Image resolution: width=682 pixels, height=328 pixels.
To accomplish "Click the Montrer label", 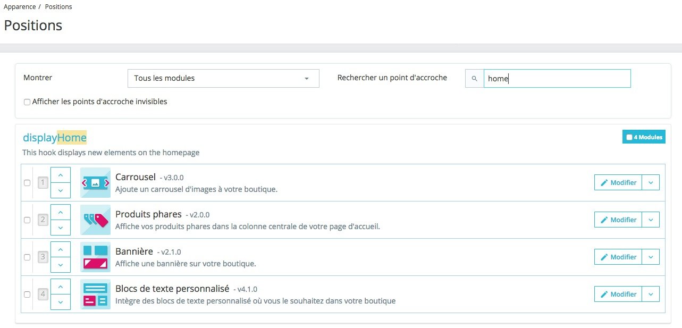I will click(x=38, y=78).
